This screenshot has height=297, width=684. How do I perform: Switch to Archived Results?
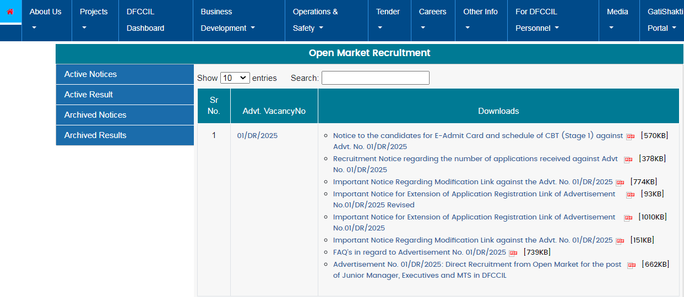[x=125, y=135]
